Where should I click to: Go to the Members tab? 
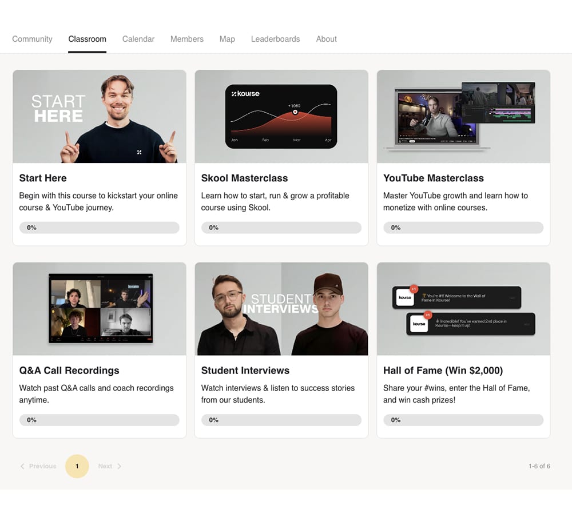pyautogui.click(x=187, y=39)
